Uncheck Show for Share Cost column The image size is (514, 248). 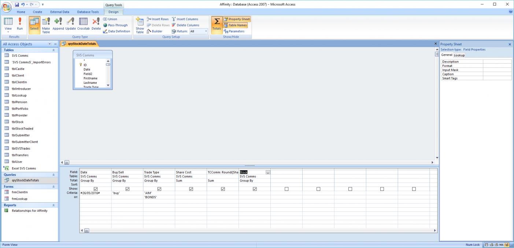(191, 189)
